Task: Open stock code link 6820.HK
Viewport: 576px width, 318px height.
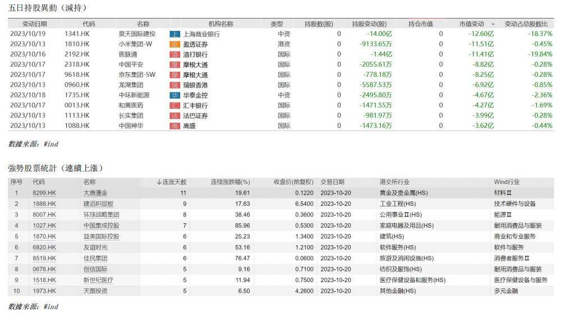Action: click(44, 247)
